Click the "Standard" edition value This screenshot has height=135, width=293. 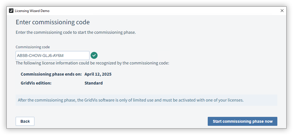click(x=94, y=83)
